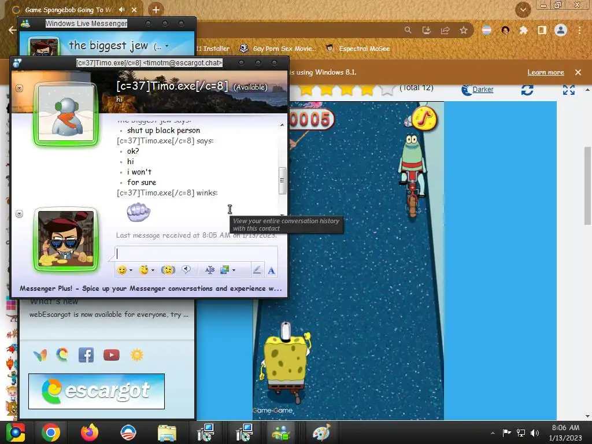Open File Explorer from the taskbar

[167, 433]
